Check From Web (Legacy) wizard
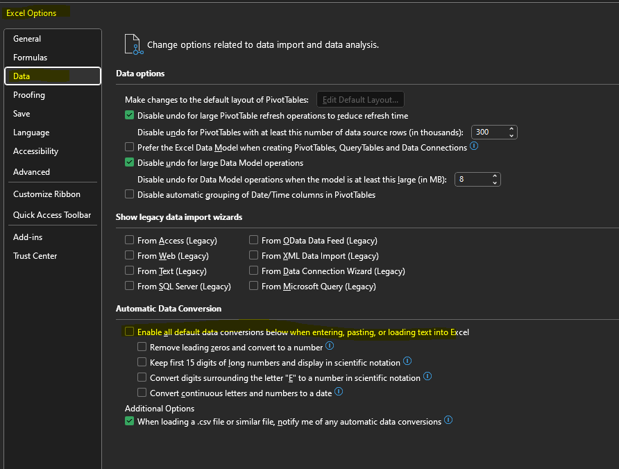Viewport: 619px width, 469px height. (130, 255)
